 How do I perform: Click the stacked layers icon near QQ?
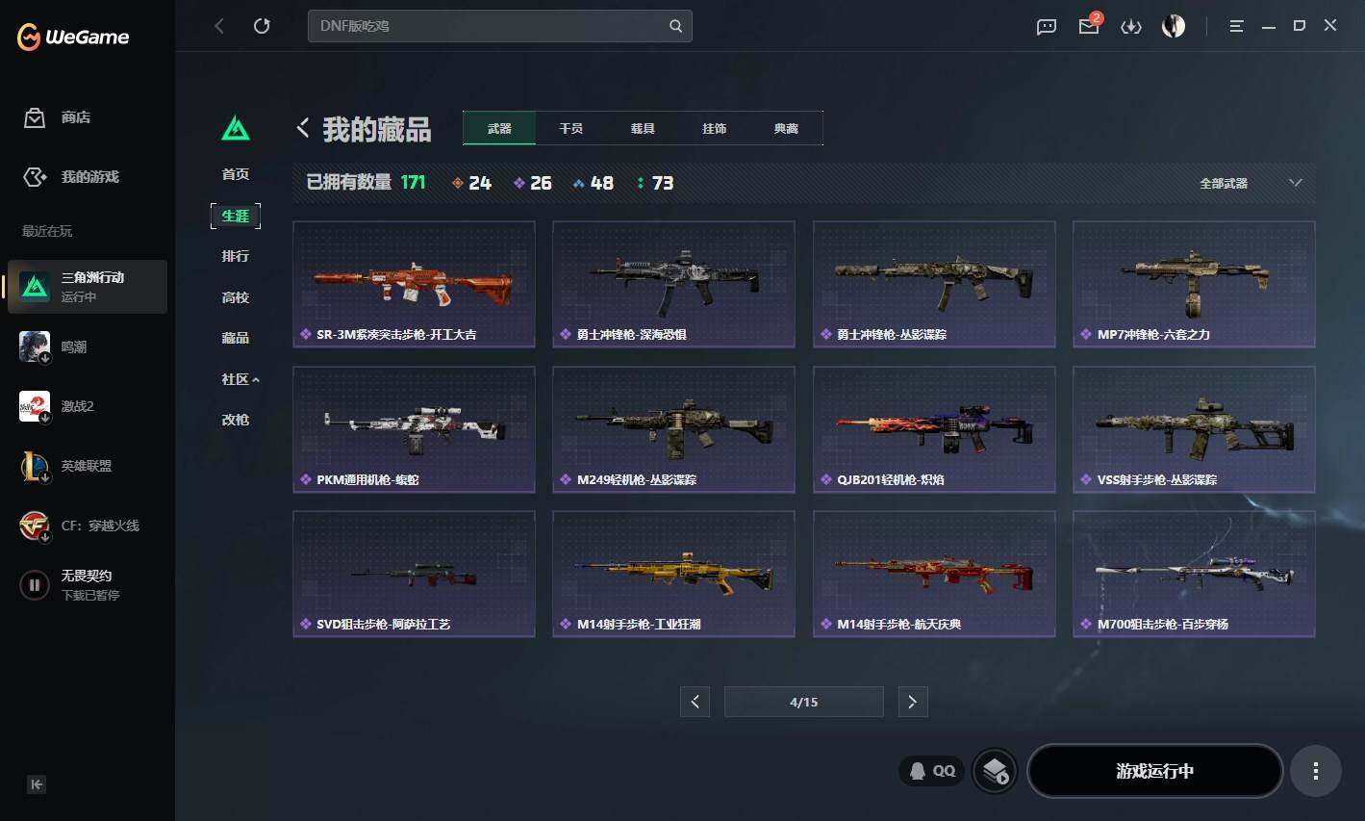[995, 771]
